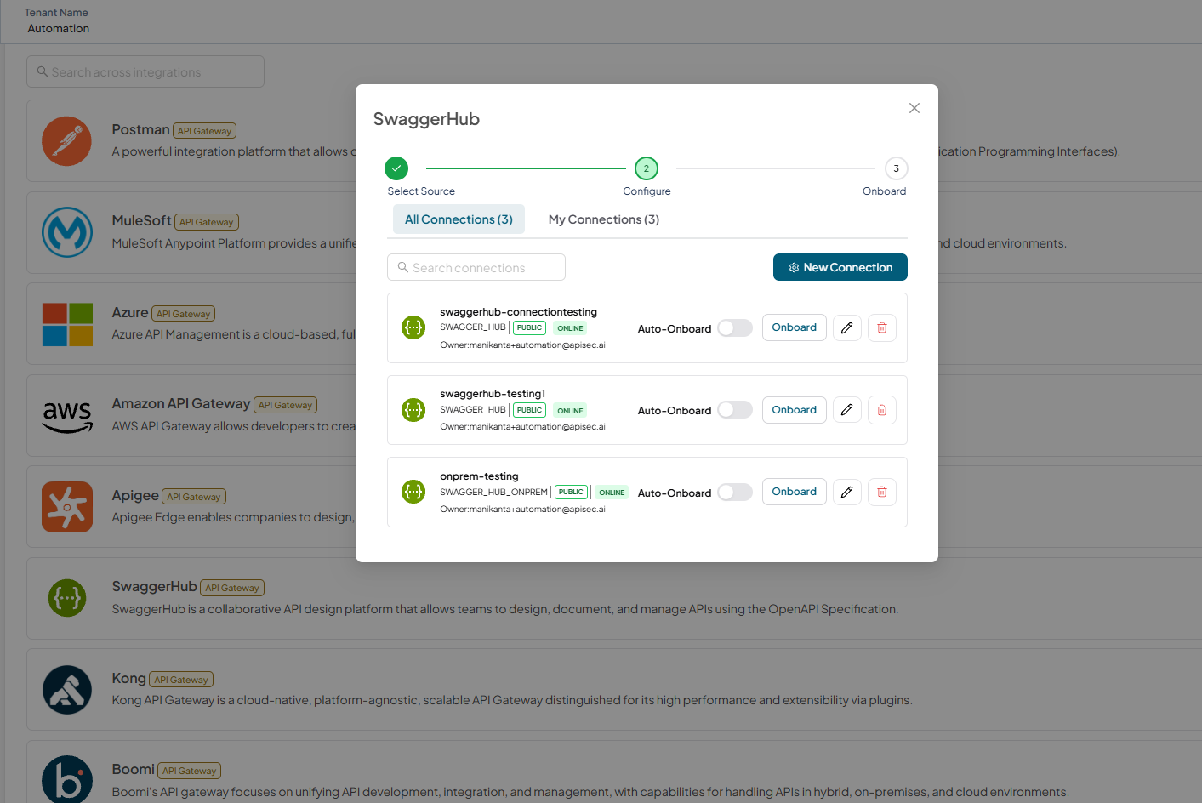Create a New Connection

click(840, 267)
